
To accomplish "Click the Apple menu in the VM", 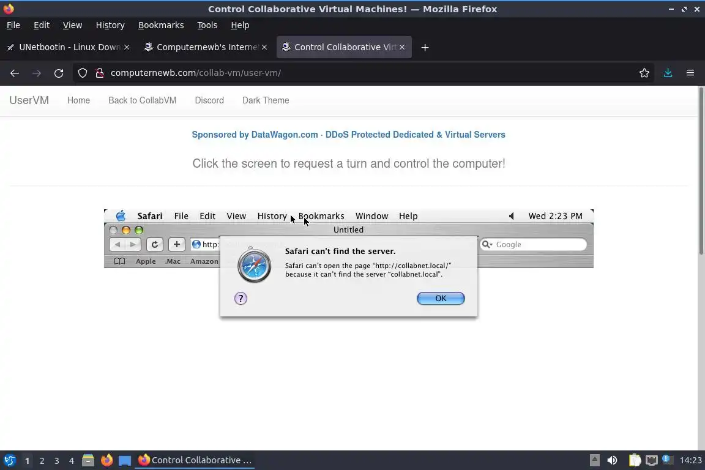I will [121, 216].
